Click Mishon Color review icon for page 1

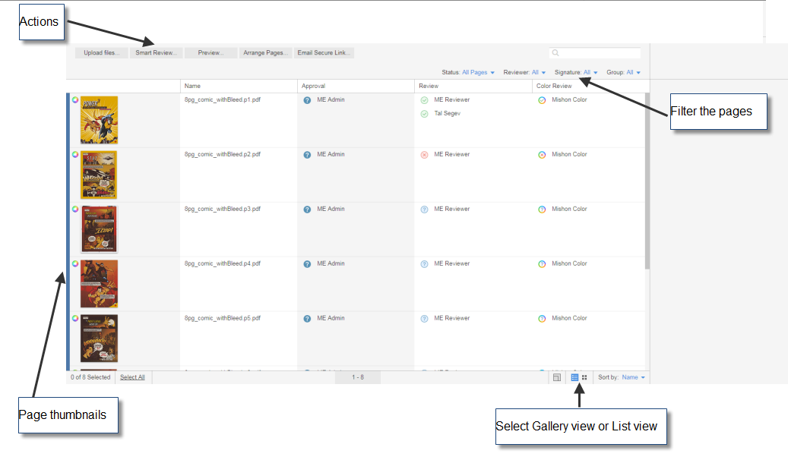542,100
